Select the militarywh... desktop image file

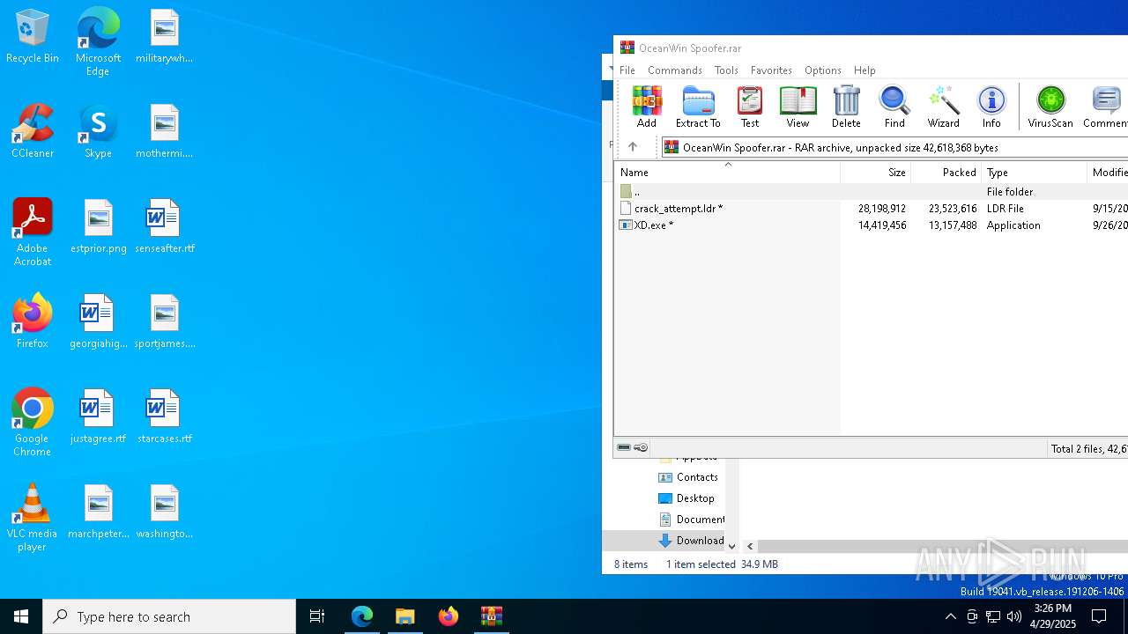point(165,36)
